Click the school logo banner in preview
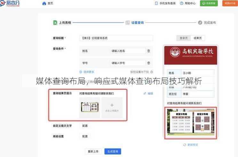The height and width of the screenshot is (157, 238). (191, 55)
